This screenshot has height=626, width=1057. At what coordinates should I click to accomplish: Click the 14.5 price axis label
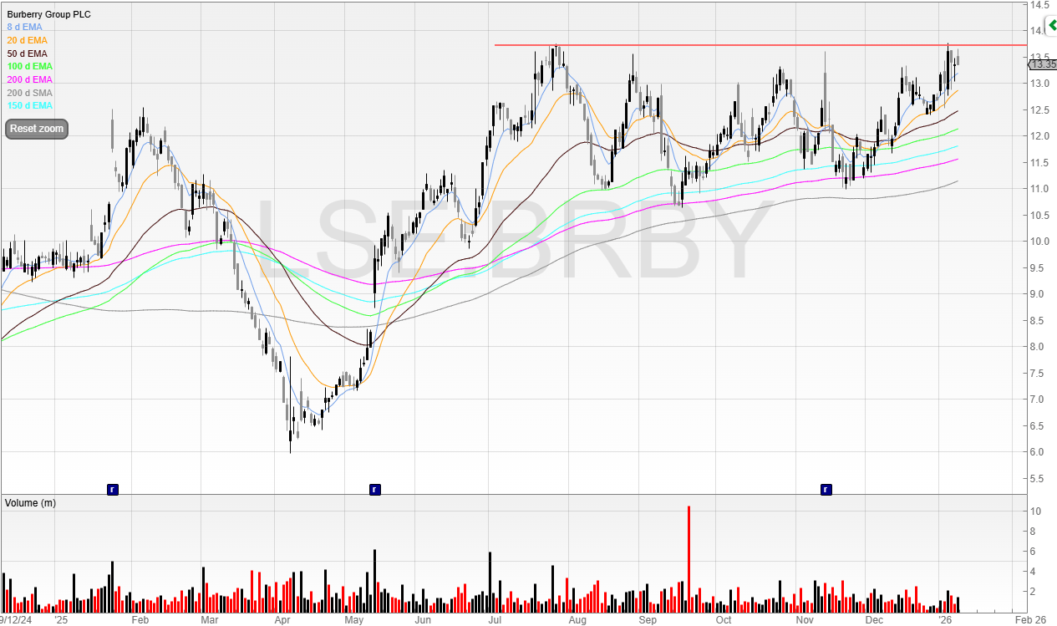click(1040, 5)
